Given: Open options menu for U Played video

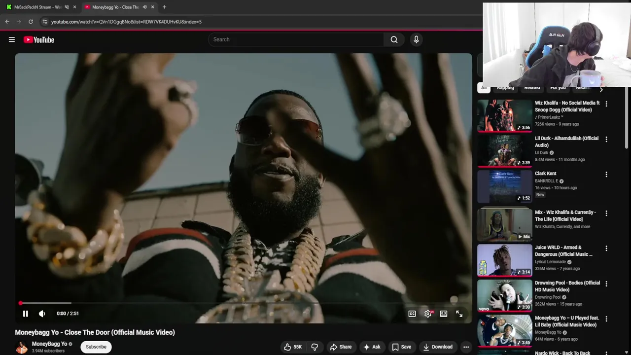Looking at the screenshot, I should pyautogui.click(x=606, y=319).
